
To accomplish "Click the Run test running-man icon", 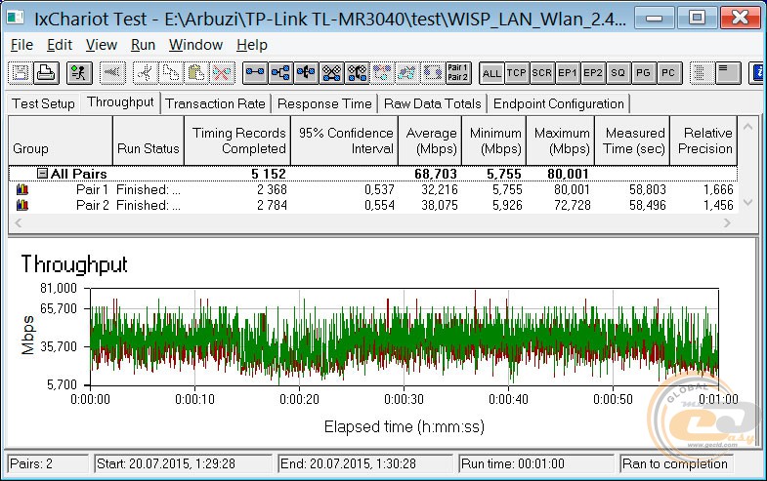I will point(79,73).
